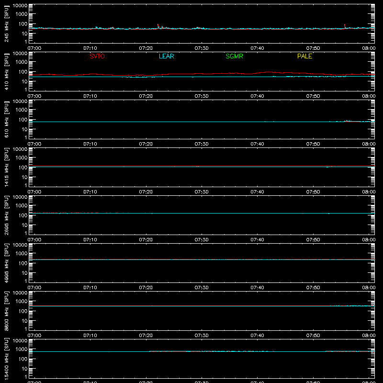
Task: Click 07:40 time label under 410 MHz plot
Action: 257,96
